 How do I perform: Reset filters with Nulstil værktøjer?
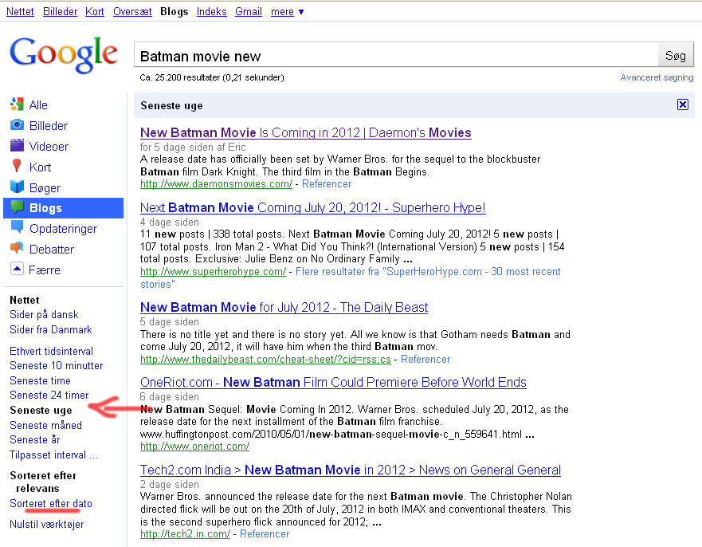(x=46, y=524)
